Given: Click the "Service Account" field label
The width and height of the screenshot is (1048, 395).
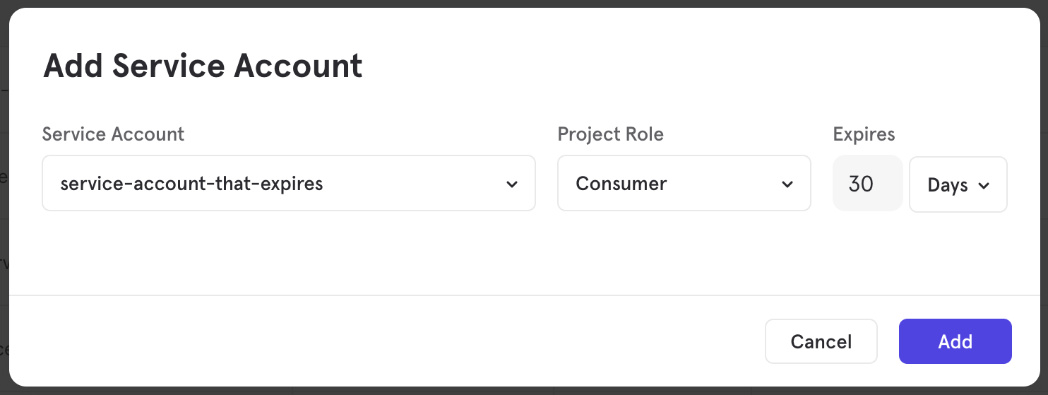Looking at the screenshot, I should [x=113, y=134].
